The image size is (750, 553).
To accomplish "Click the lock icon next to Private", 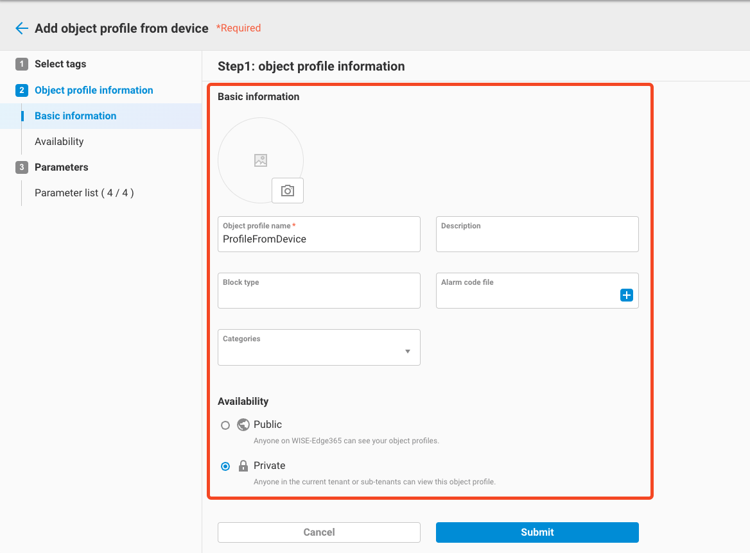I will (243, 466).
